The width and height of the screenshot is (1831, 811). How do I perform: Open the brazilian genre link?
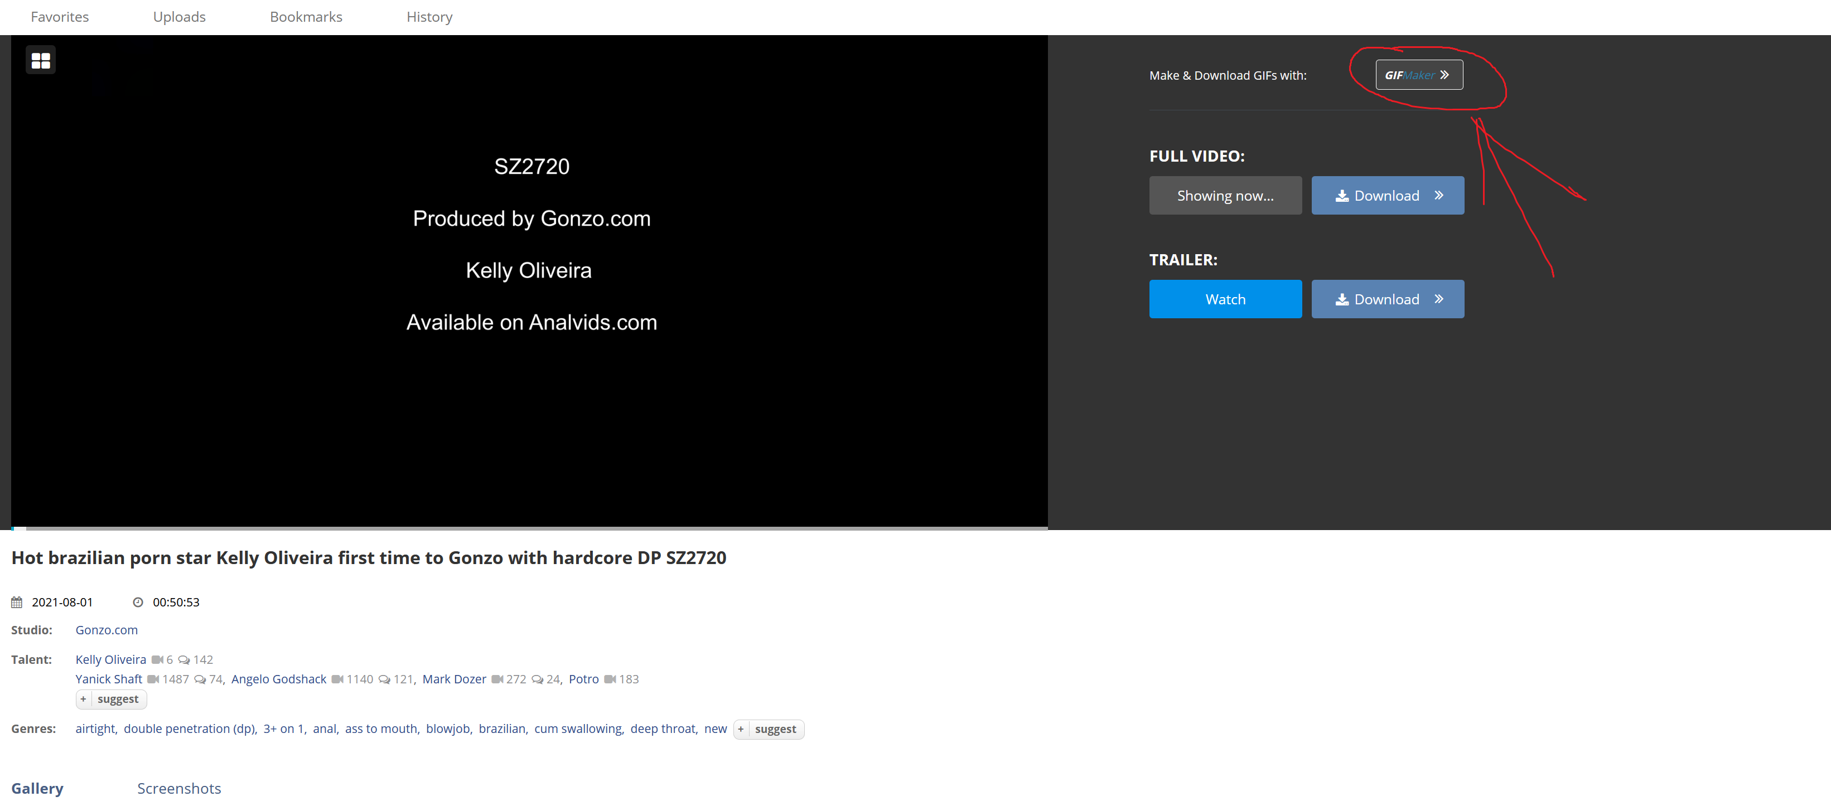(501, 729)
